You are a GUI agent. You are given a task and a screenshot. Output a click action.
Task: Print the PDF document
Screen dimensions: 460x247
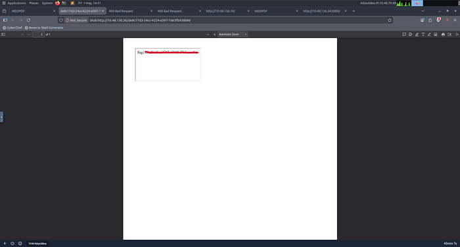coord(443,34)
